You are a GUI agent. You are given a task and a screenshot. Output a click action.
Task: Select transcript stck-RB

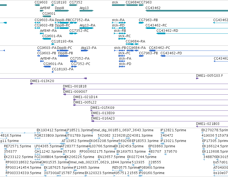120,33
